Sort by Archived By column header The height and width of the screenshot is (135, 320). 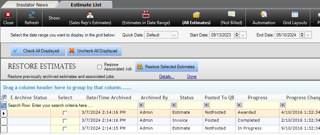(x=154, y=98)
